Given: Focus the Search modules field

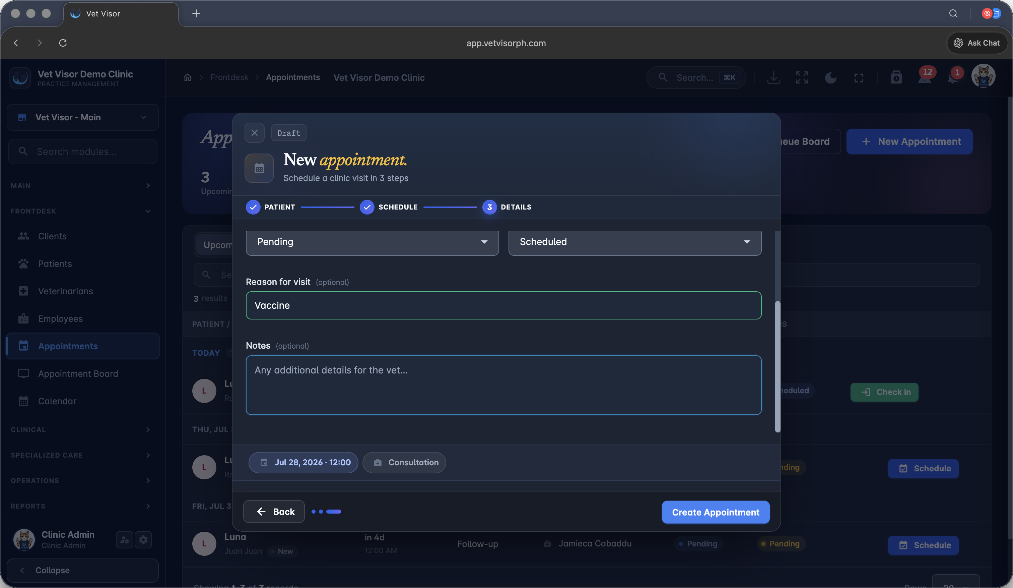Looking at the screenshot, I should click(x=83, y=152).
